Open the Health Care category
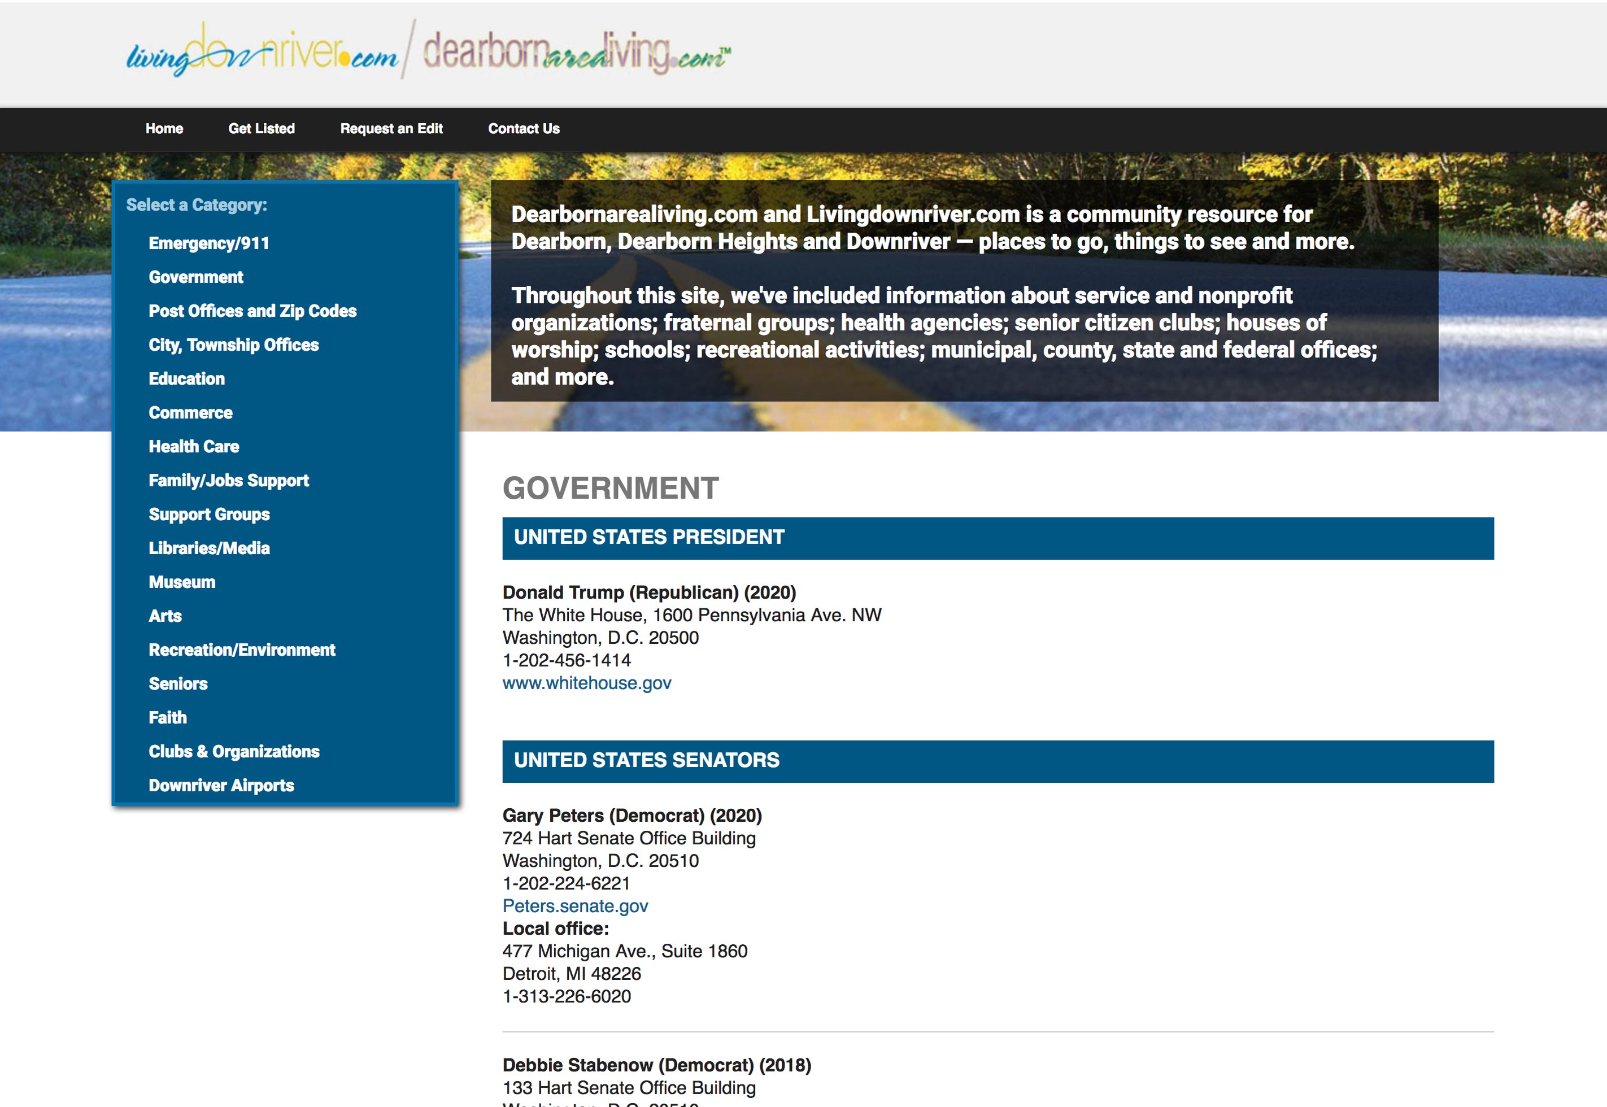The width and height of the screenshot is (1607, 1107). tap(194, 447)
